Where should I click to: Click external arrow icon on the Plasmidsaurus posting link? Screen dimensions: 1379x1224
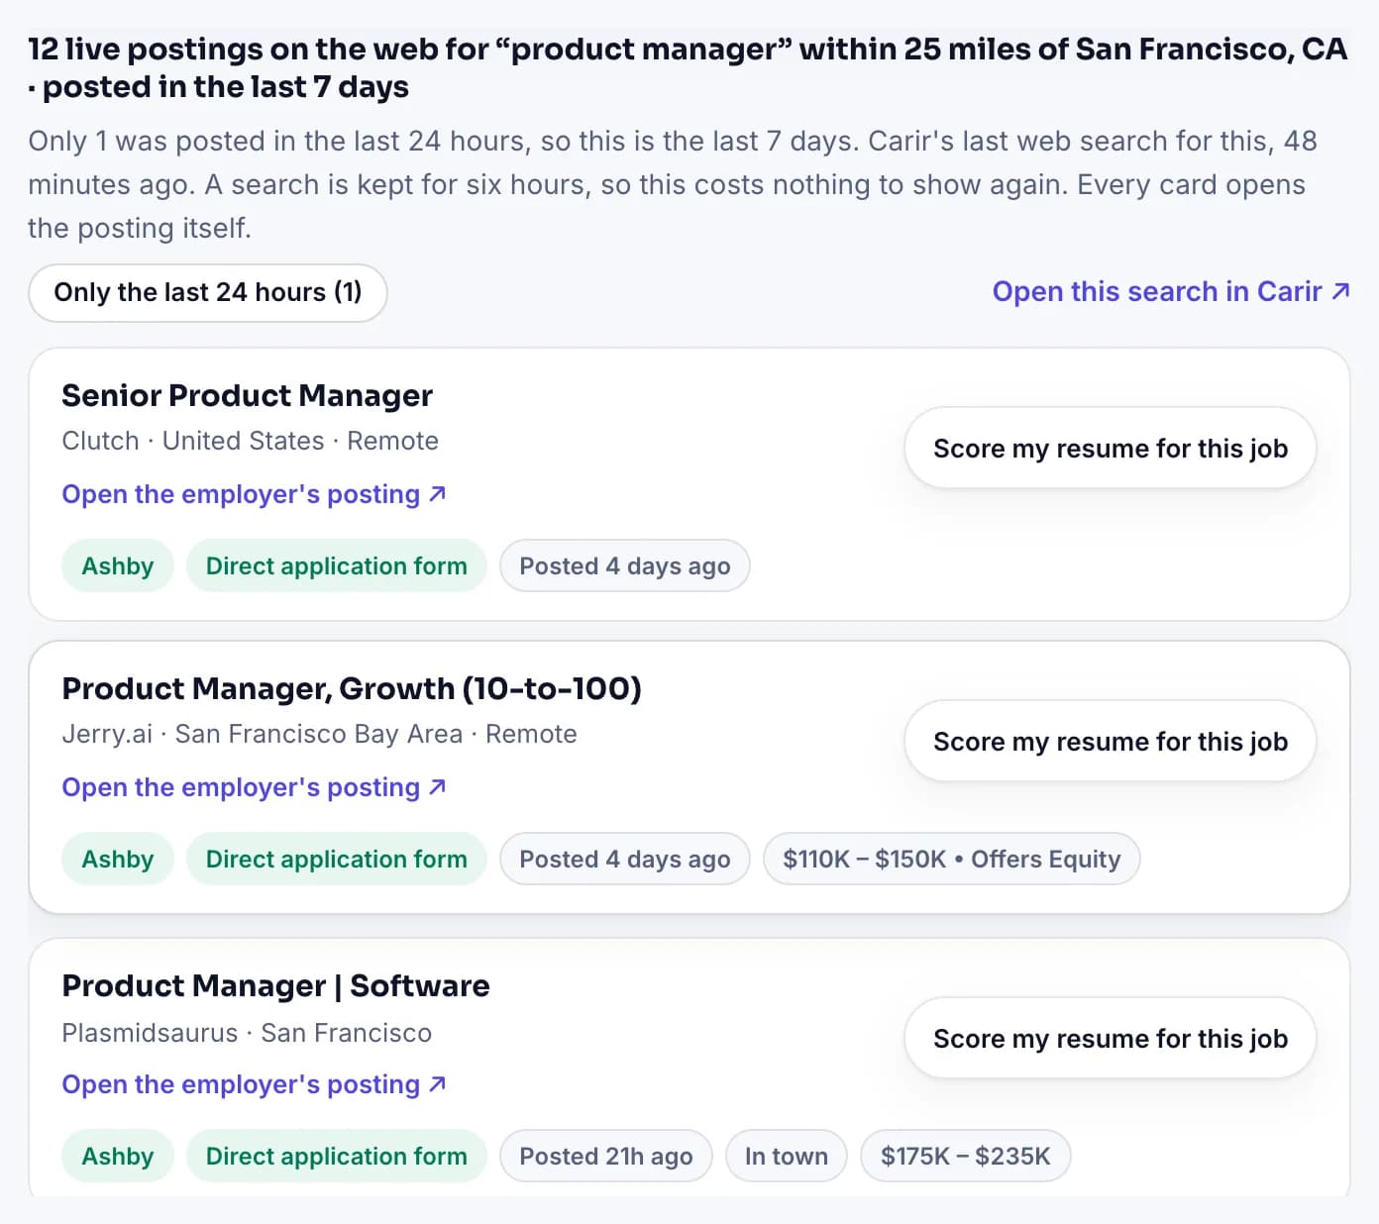[437, 1083]
